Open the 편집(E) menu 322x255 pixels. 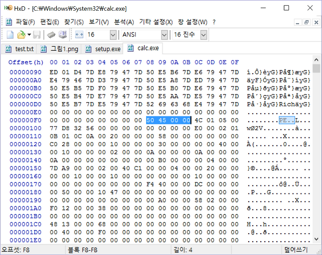(50, 22)
